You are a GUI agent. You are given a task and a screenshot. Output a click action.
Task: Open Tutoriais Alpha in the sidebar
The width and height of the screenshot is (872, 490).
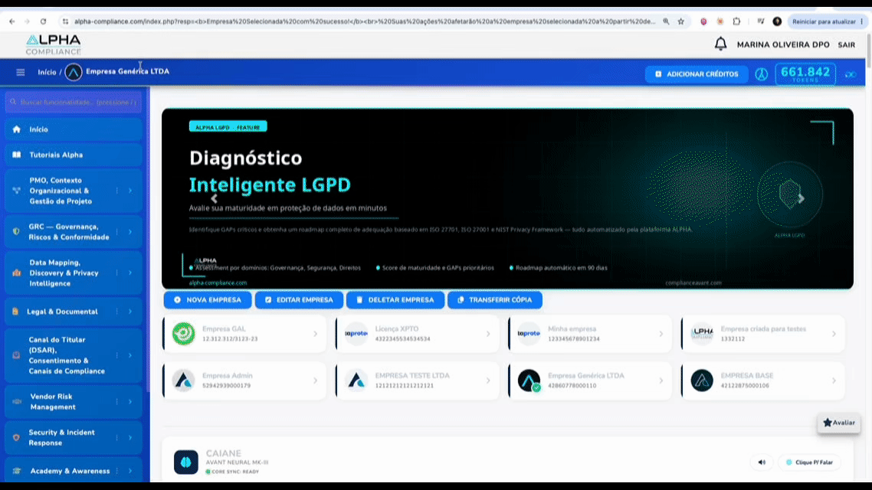pos(74,155)
